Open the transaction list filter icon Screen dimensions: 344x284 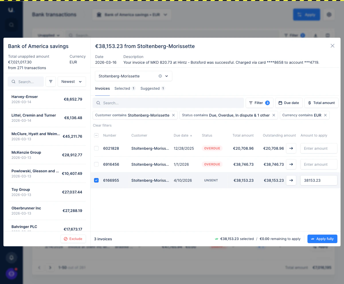(x=51, y=81)
